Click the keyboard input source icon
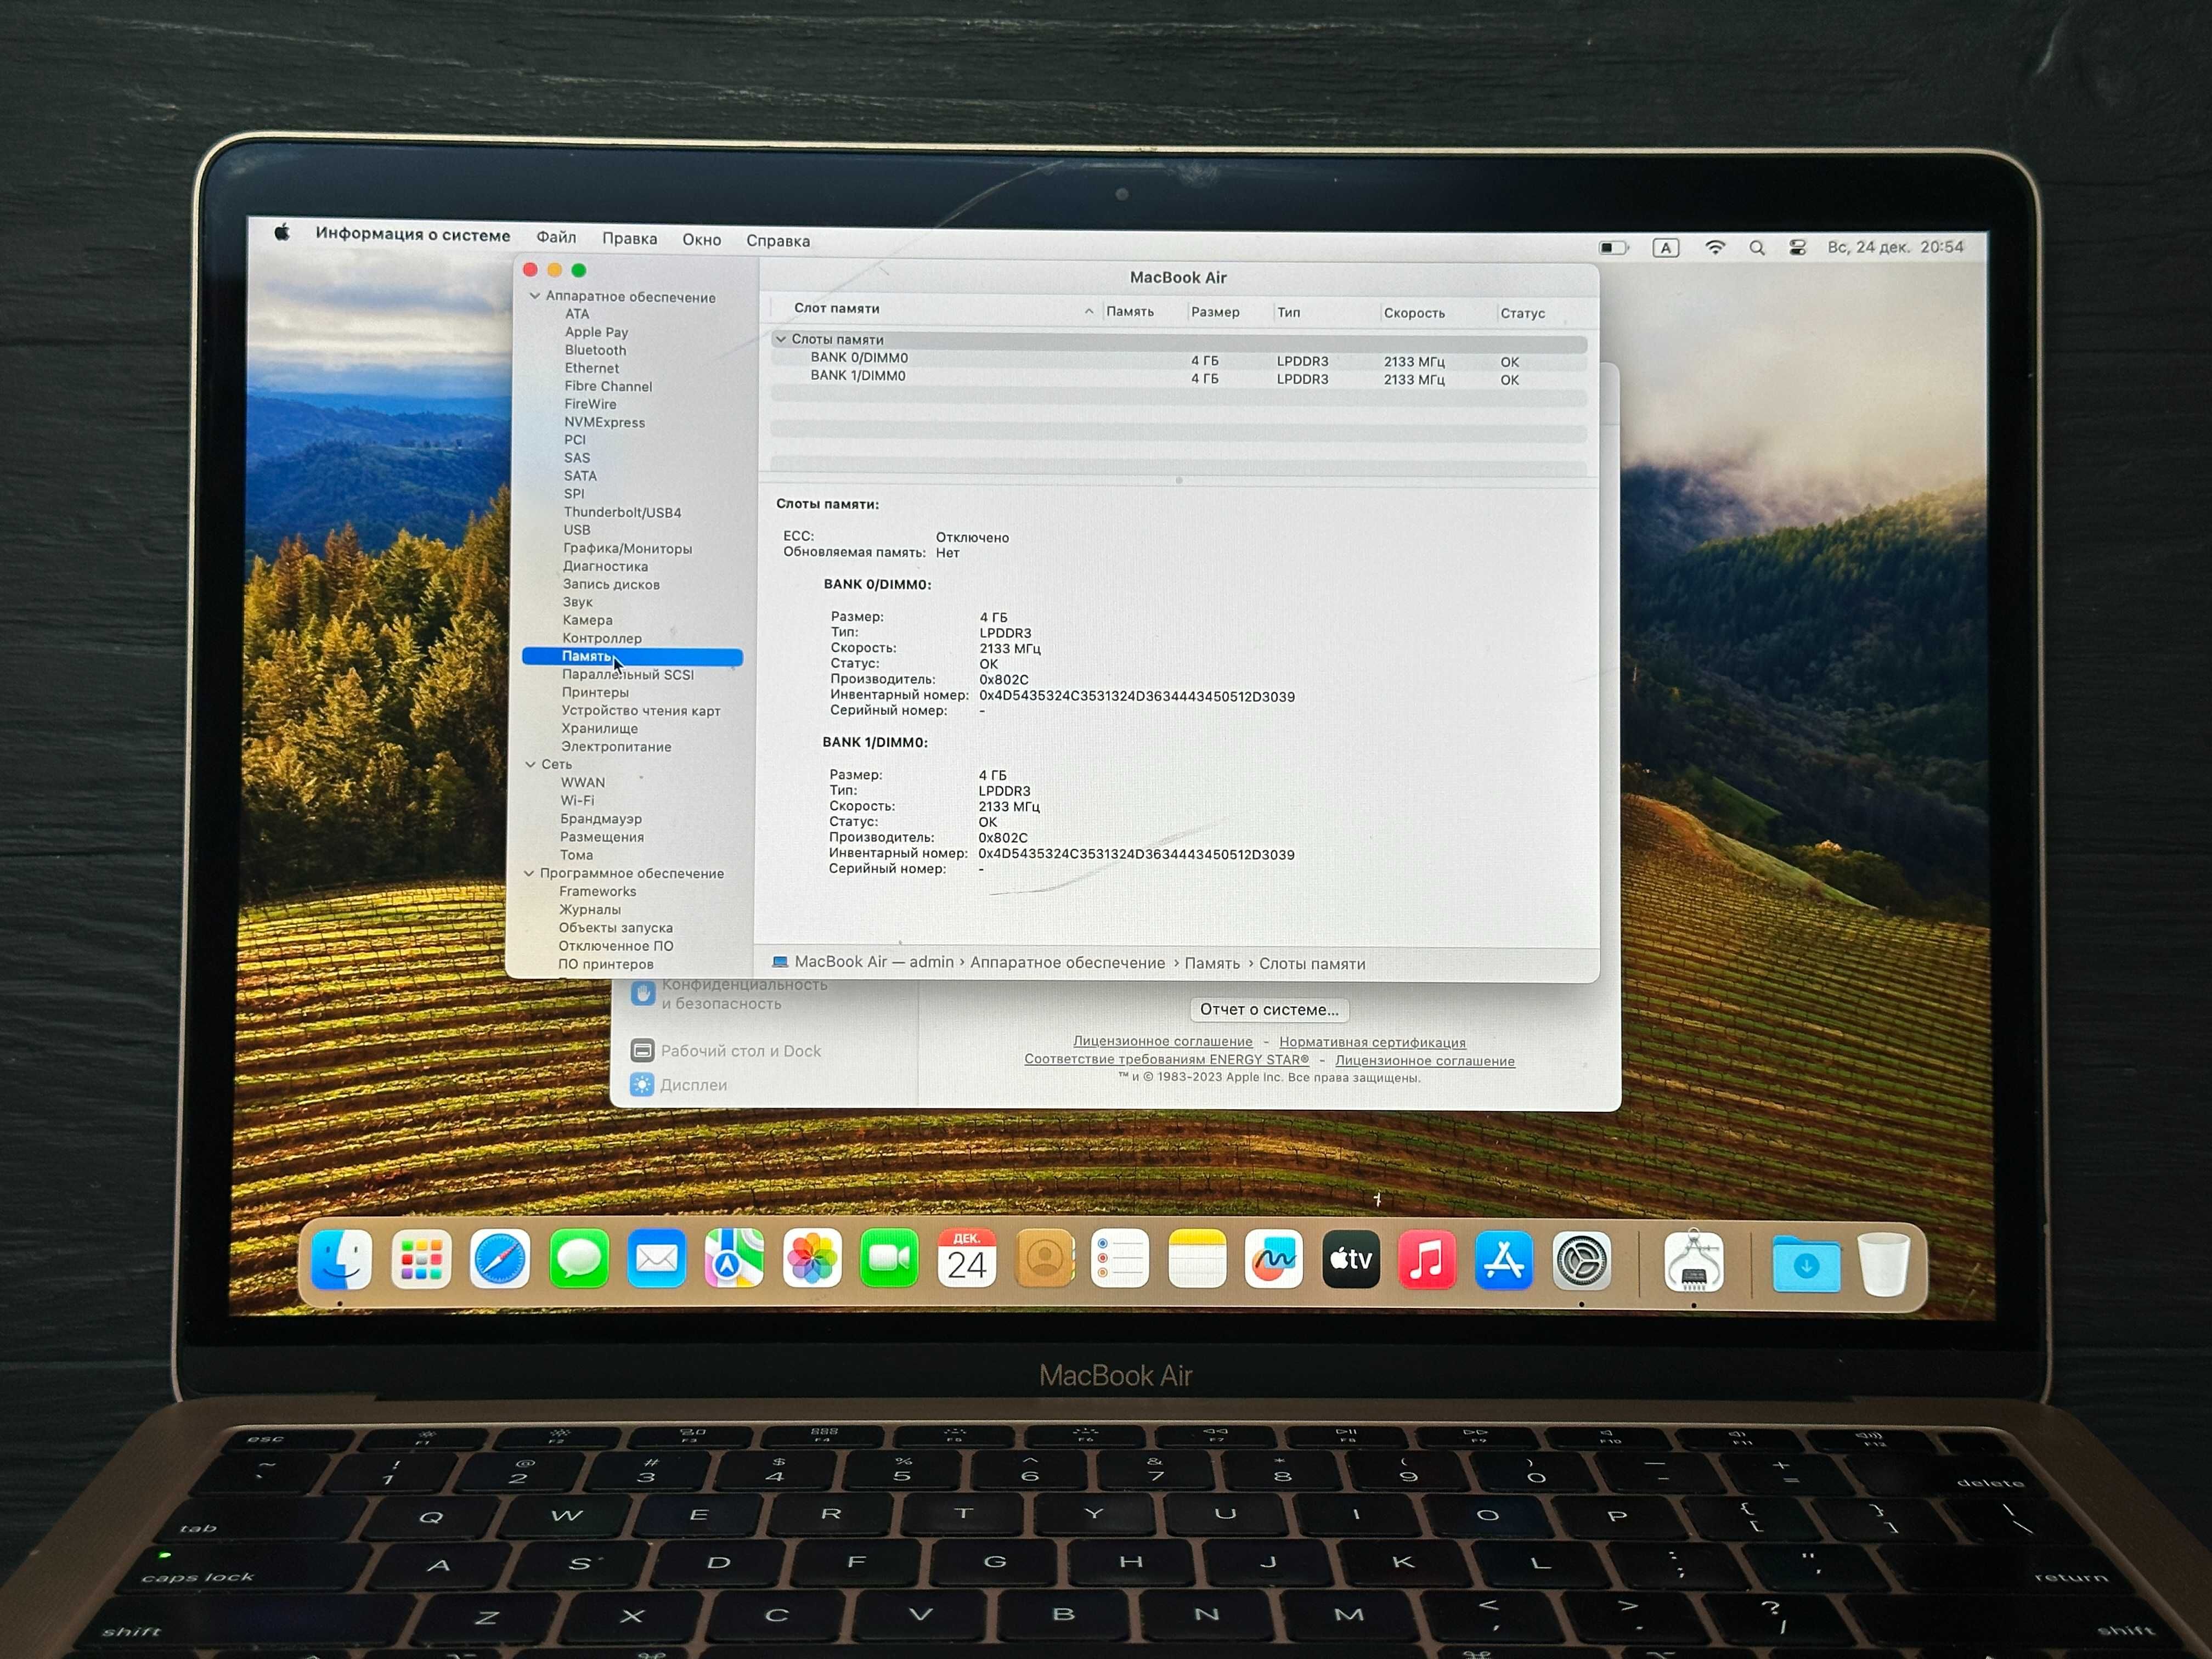The width and height of the screenshot is (2212, 1659). click(1666, 247)
